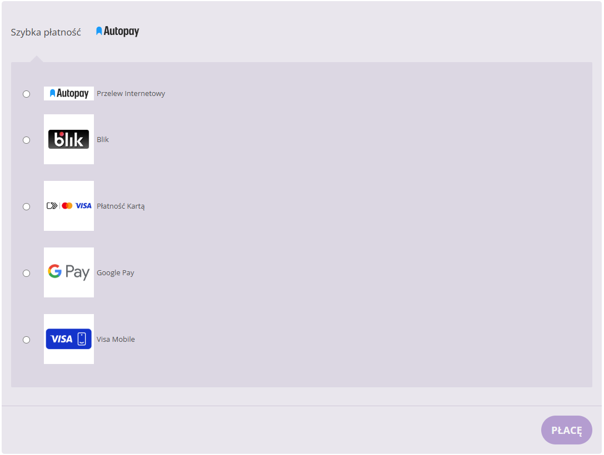Click the Blik logo tile
Screen dimensions: 604x455
click(69, 139)
